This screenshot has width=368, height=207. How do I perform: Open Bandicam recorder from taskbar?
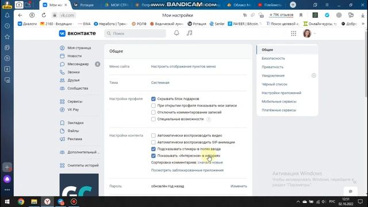(74, 202)
